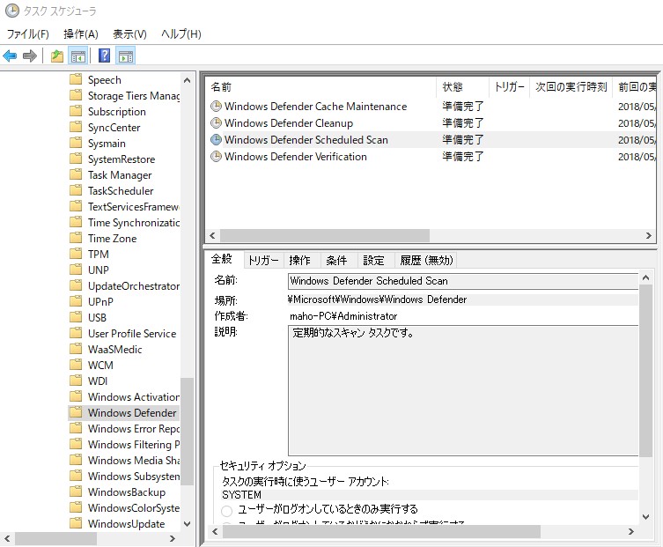Click the Sysmain folder icon
The width and height of the screenshot is (663, 547).
(x=76, y=143)
